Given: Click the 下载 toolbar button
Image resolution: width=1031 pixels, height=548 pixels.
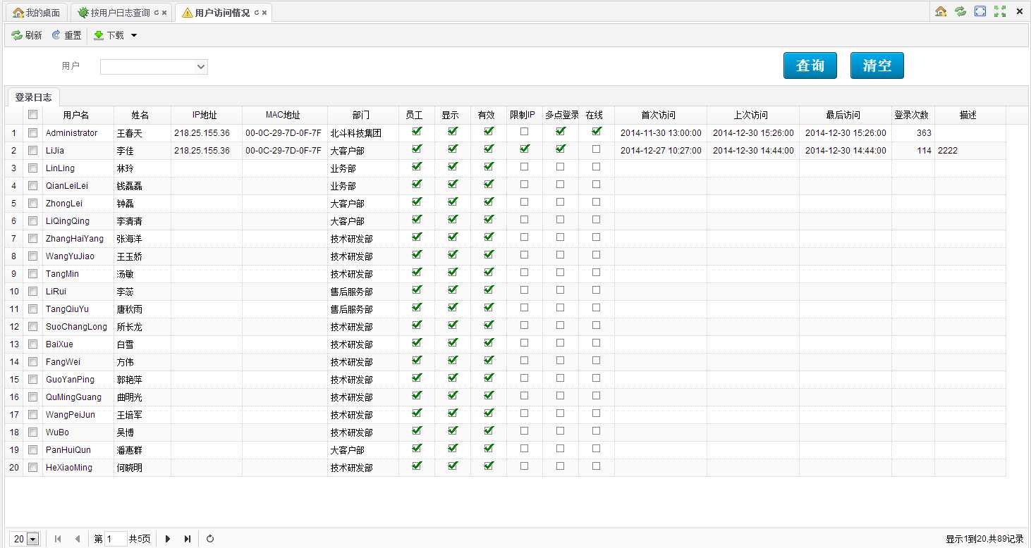Looking at the screenshot, I should point(109,35).
